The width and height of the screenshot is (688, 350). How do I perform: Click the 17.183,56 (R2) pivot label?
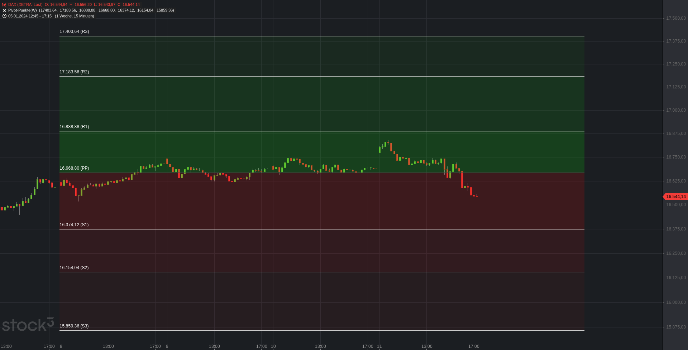(x=74, y=72)
